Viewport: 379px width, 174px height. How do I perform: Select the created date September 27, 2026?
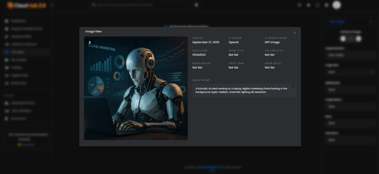click(206, 42)
